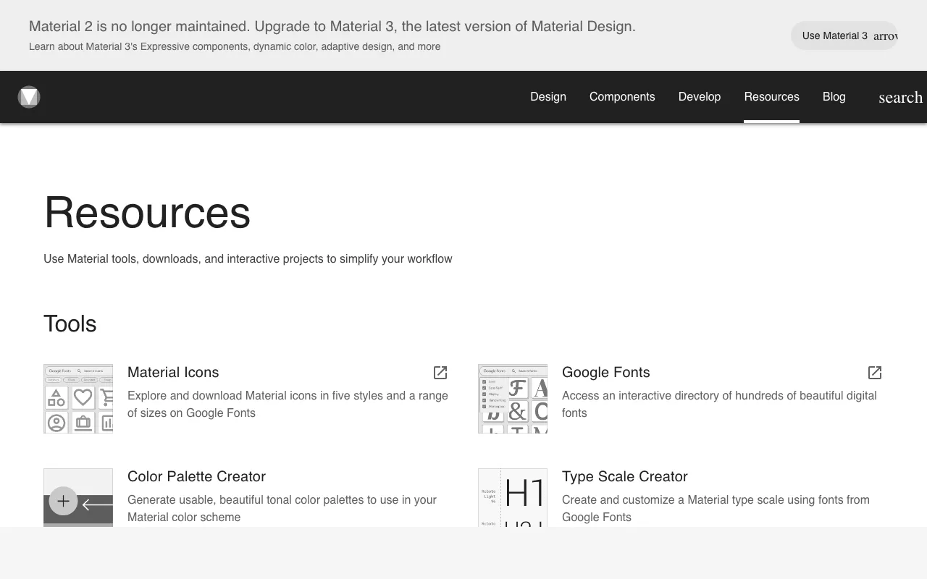The image size is (927, 579).
Task: Click the 'Generate usable, beautiful tonal color palettes' text
Action: pos(282,508)
